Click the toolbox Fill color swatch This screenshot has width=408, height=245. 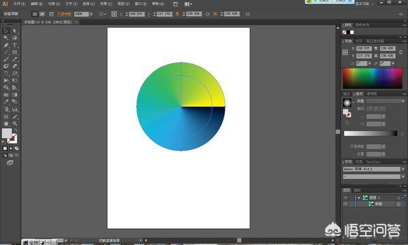click(x=7, y=133)
